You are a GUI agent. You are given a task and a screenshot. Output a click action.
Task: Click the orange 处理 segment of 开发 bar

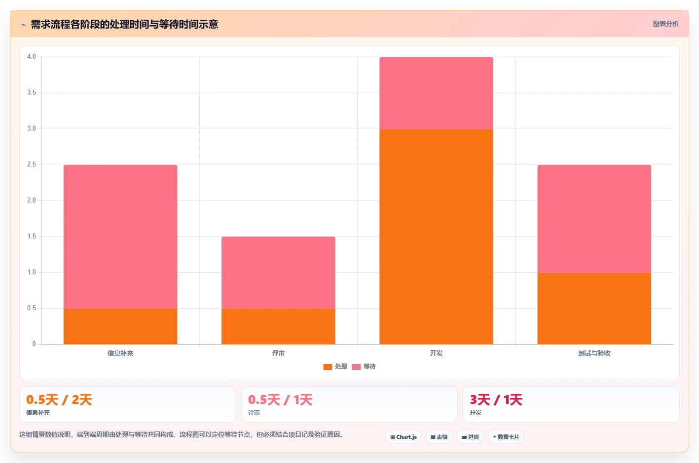pyautogui.click(x=436, y=236)
